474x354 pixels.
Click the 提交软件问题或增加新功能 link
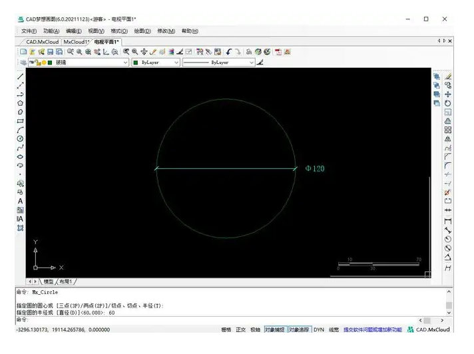point(373,329)
